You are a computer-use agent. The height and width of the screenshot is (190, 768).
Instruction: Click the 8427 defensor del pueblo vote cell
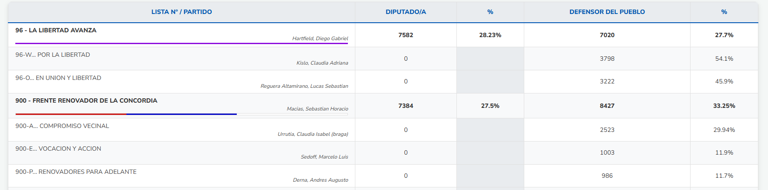tap(607, 106)
